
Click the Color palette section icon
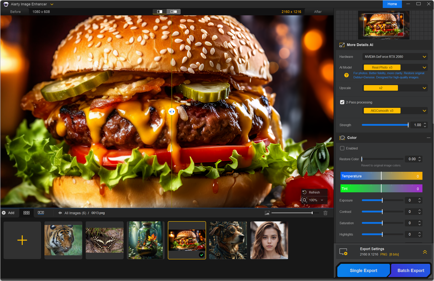click(x=342, y=138)
